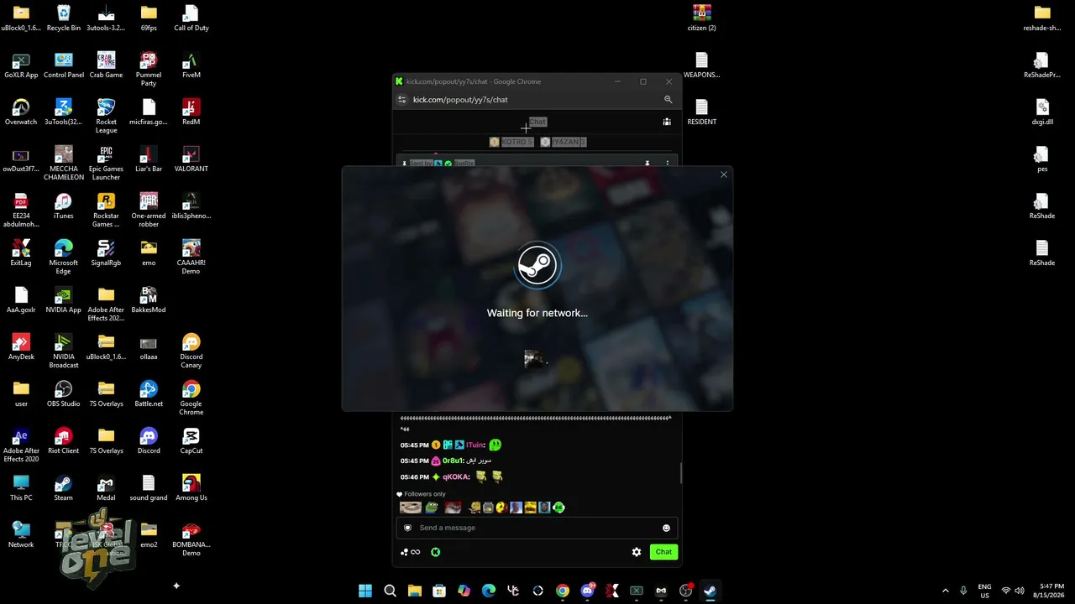The width and height of the screenshot is (1075, 604).
Task: Open the emoji picker in chat input
Action: [666, 528]
